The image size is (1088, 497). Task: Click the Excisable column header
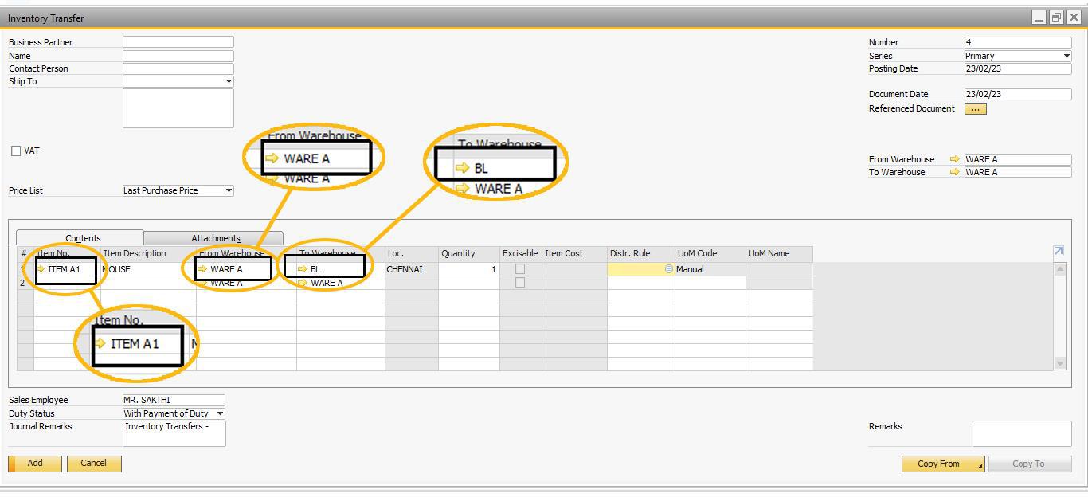(x=520, y=254)
